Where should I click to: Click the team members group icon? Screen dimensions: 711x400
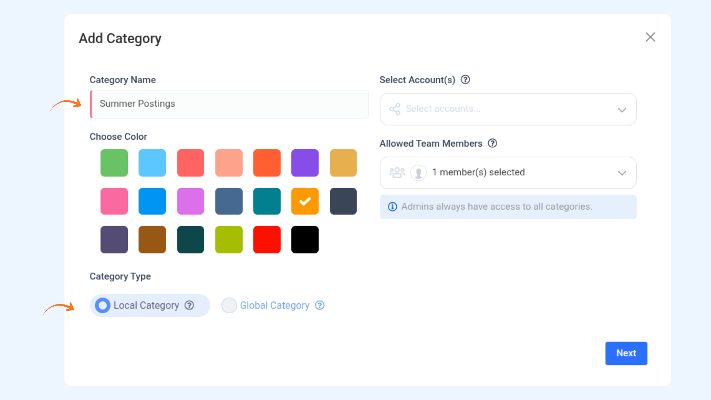tap(397, 173)
